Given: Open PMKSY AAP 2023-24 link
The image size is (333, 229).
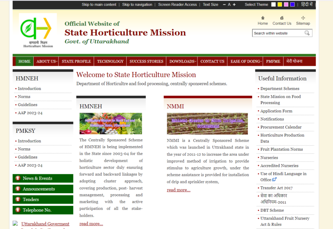Looking at the screenshot, I should coord(30,165).
